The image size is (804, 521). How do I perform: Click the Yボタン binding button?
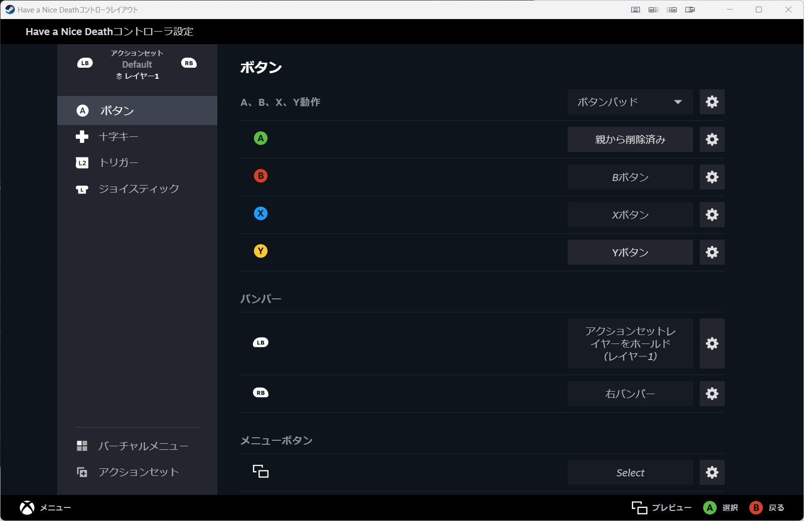coord(630,252)
